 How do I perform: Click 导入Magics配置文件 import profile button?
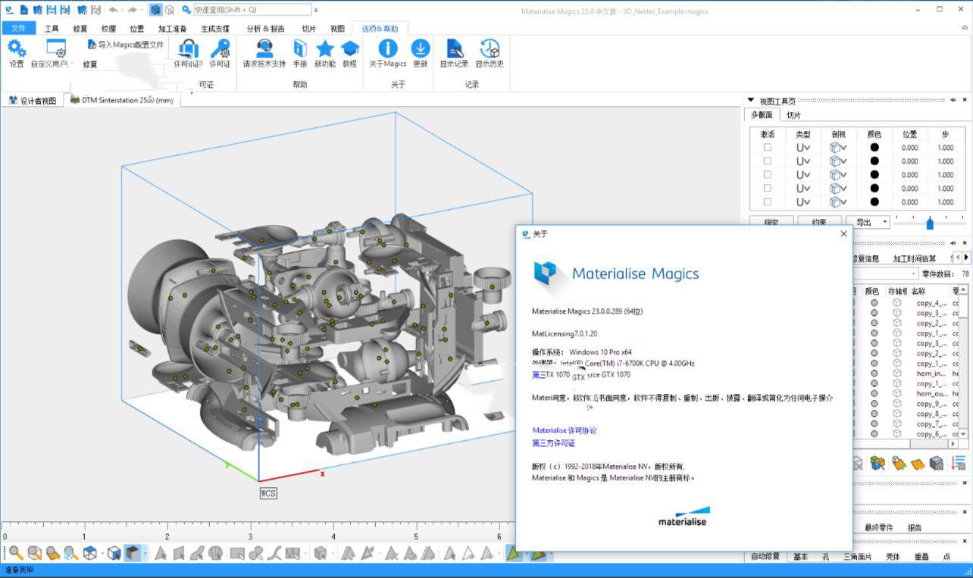[126, 45]
